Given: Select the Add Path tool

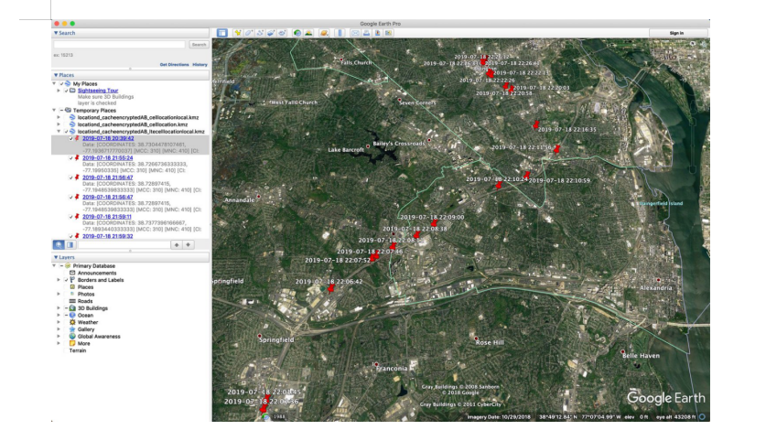Looking at the screenshot, I should [x=260, y=33].
